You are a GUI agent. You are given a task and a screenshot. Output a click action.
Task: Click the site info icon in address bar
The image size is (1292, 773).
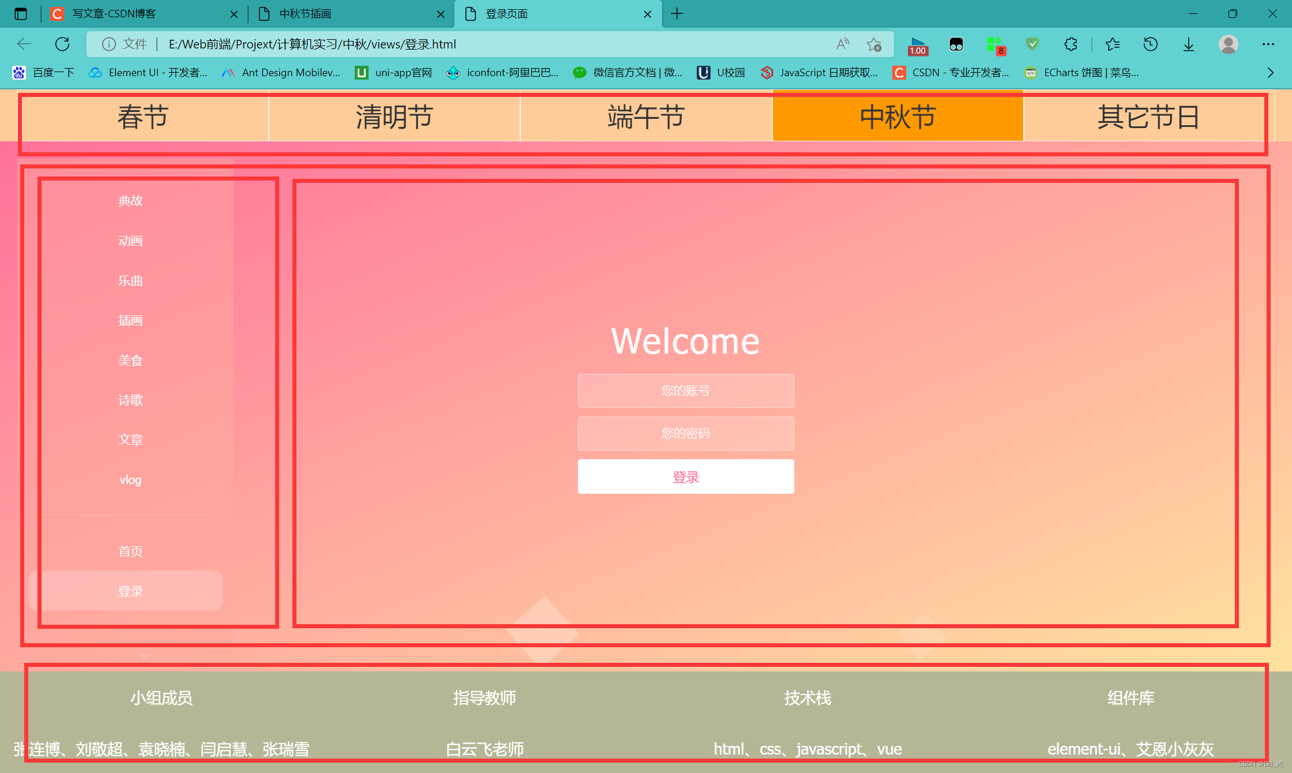[108, 44]
